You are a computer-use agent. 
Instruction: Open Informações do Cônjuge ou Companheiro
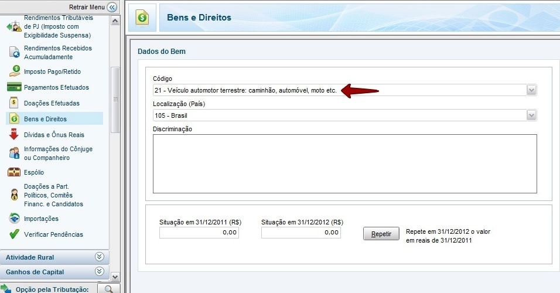[x=57, y=154]
